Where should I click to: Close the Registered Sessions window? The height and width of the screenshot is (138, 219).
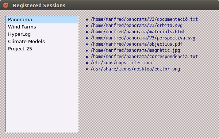coord(5,5)
